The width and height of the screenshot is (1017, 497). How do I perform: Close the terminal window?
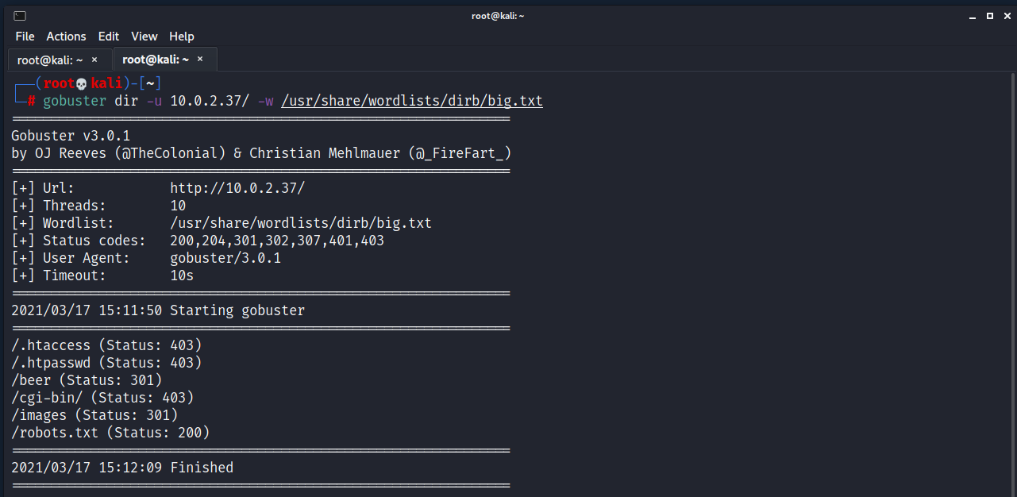coord(1006,16)
